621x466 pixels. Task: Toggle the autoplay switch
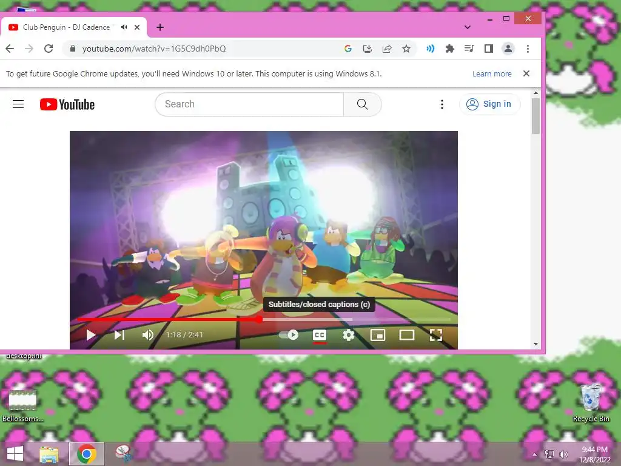[x=289, y=335]
